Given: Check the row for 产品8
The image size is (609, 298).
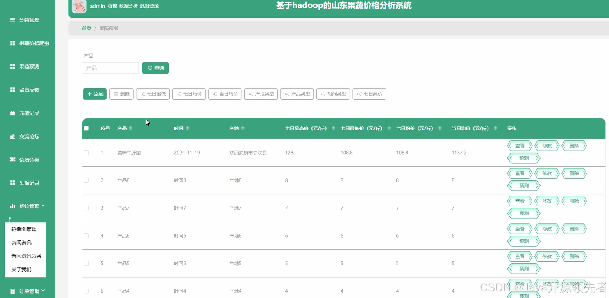Looking at the screenshot, I should (x=86, y=180).
